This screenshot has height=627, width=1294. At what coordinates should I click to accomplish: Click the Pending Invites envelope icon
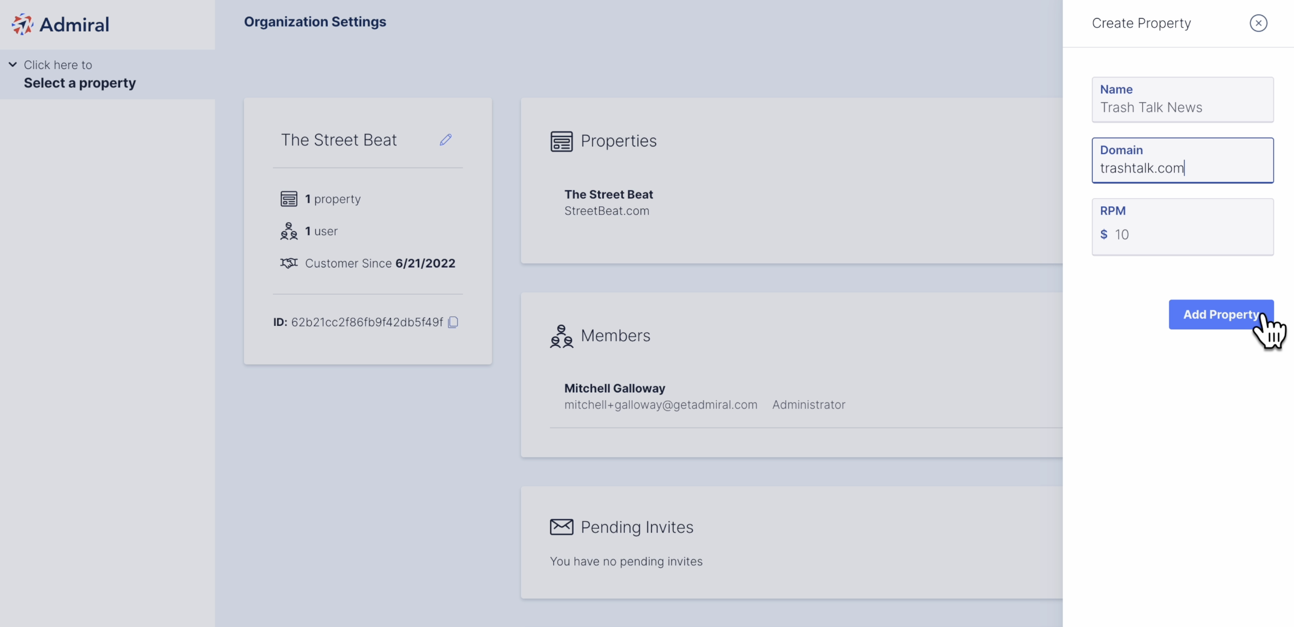tap(562, 527)
